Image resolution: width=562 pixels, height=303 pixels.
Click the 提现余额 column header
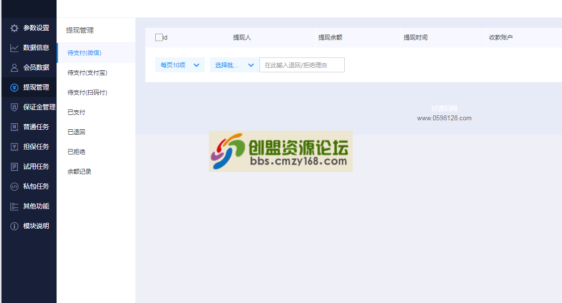(330, 38)
